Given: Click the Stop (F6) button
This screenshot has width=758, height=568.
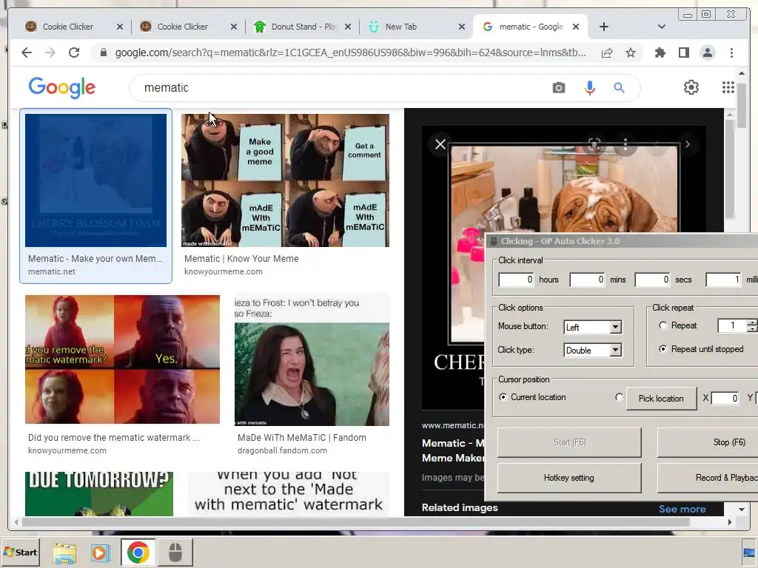Looking at the screenshot, I should 708,442.
